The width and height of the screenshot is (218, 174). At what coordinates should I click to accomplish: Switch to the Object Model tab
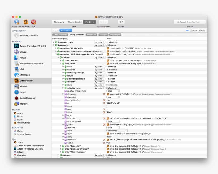[74, 22]
